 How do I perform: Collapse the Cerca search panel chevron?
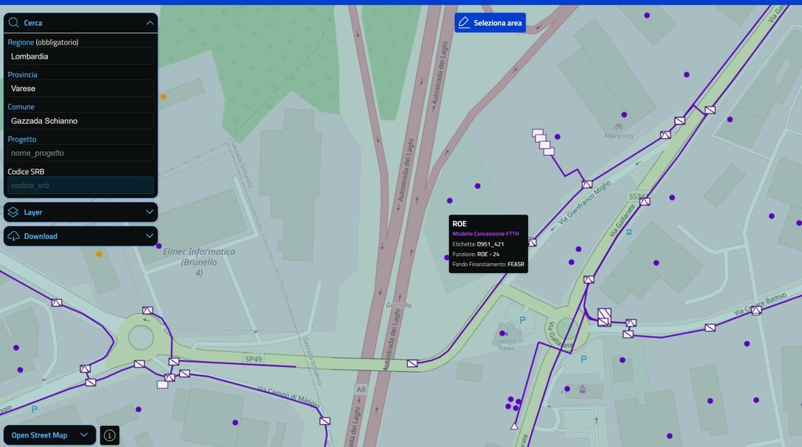[149, 23]
